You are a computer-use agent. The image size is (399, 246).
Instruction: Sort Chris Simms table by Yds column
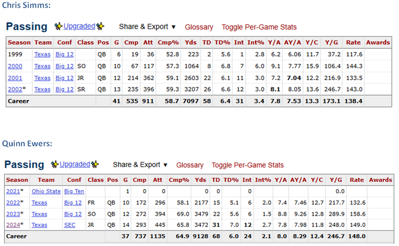[188, 43]
